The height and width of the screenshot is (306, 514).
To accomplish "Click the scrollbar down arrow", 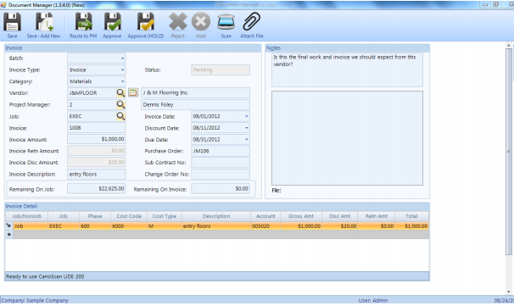I will click(x=509, y=292).
